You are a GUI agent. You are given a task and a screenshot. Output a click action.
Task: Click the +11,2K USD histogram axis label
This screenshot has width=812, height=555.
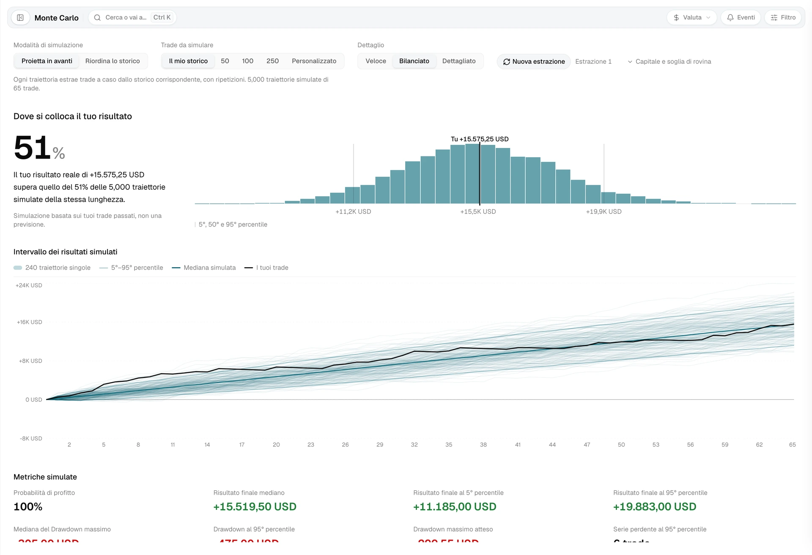coord(353,212)
